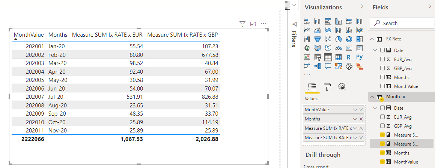
Task: Select the 100% stacked bar chart visual
Action: (x=349, y=21)
